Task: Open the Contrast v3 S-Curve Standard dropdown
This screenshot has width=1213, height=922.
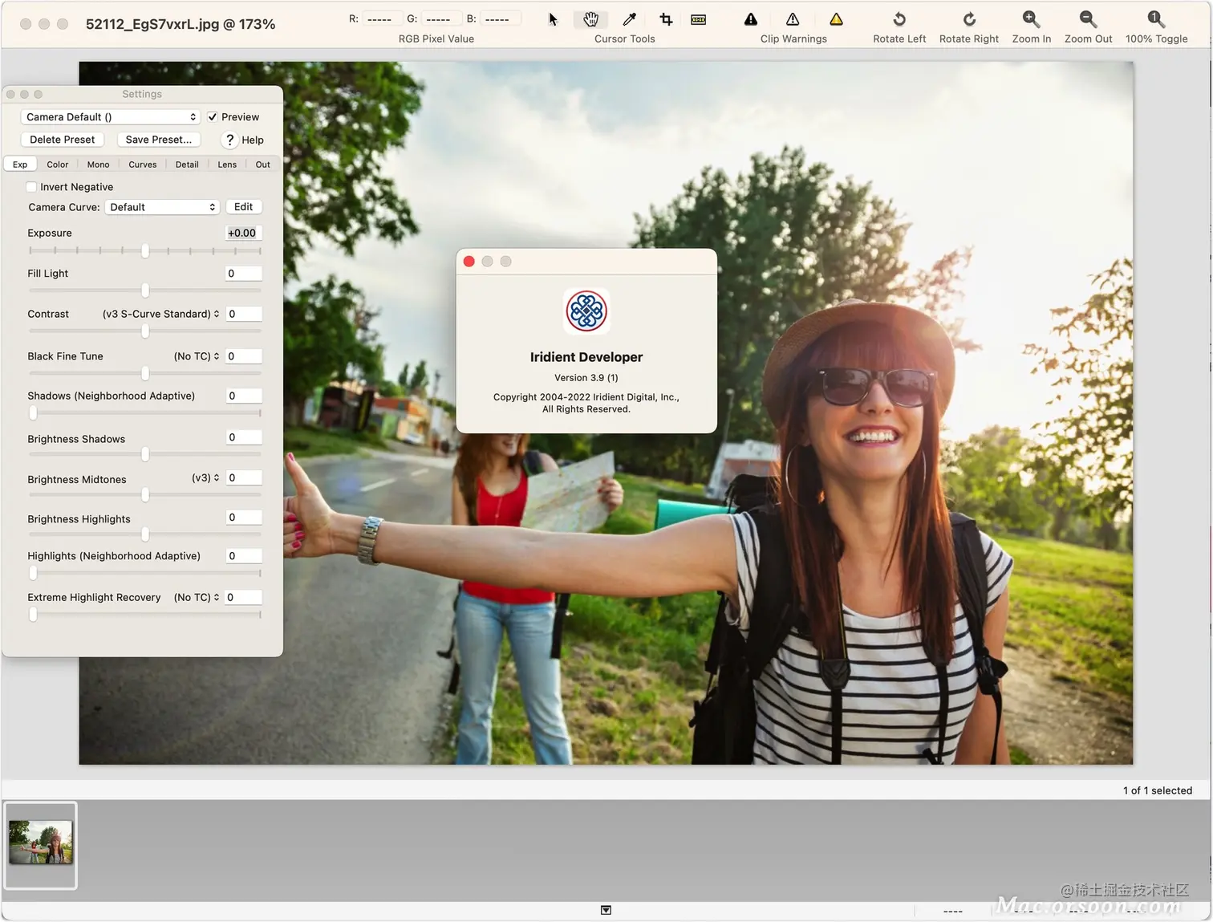Action: 160,314
